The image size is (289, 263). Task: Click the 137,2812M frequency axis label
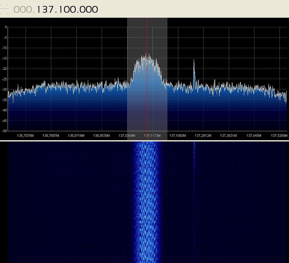pos(203,136)
